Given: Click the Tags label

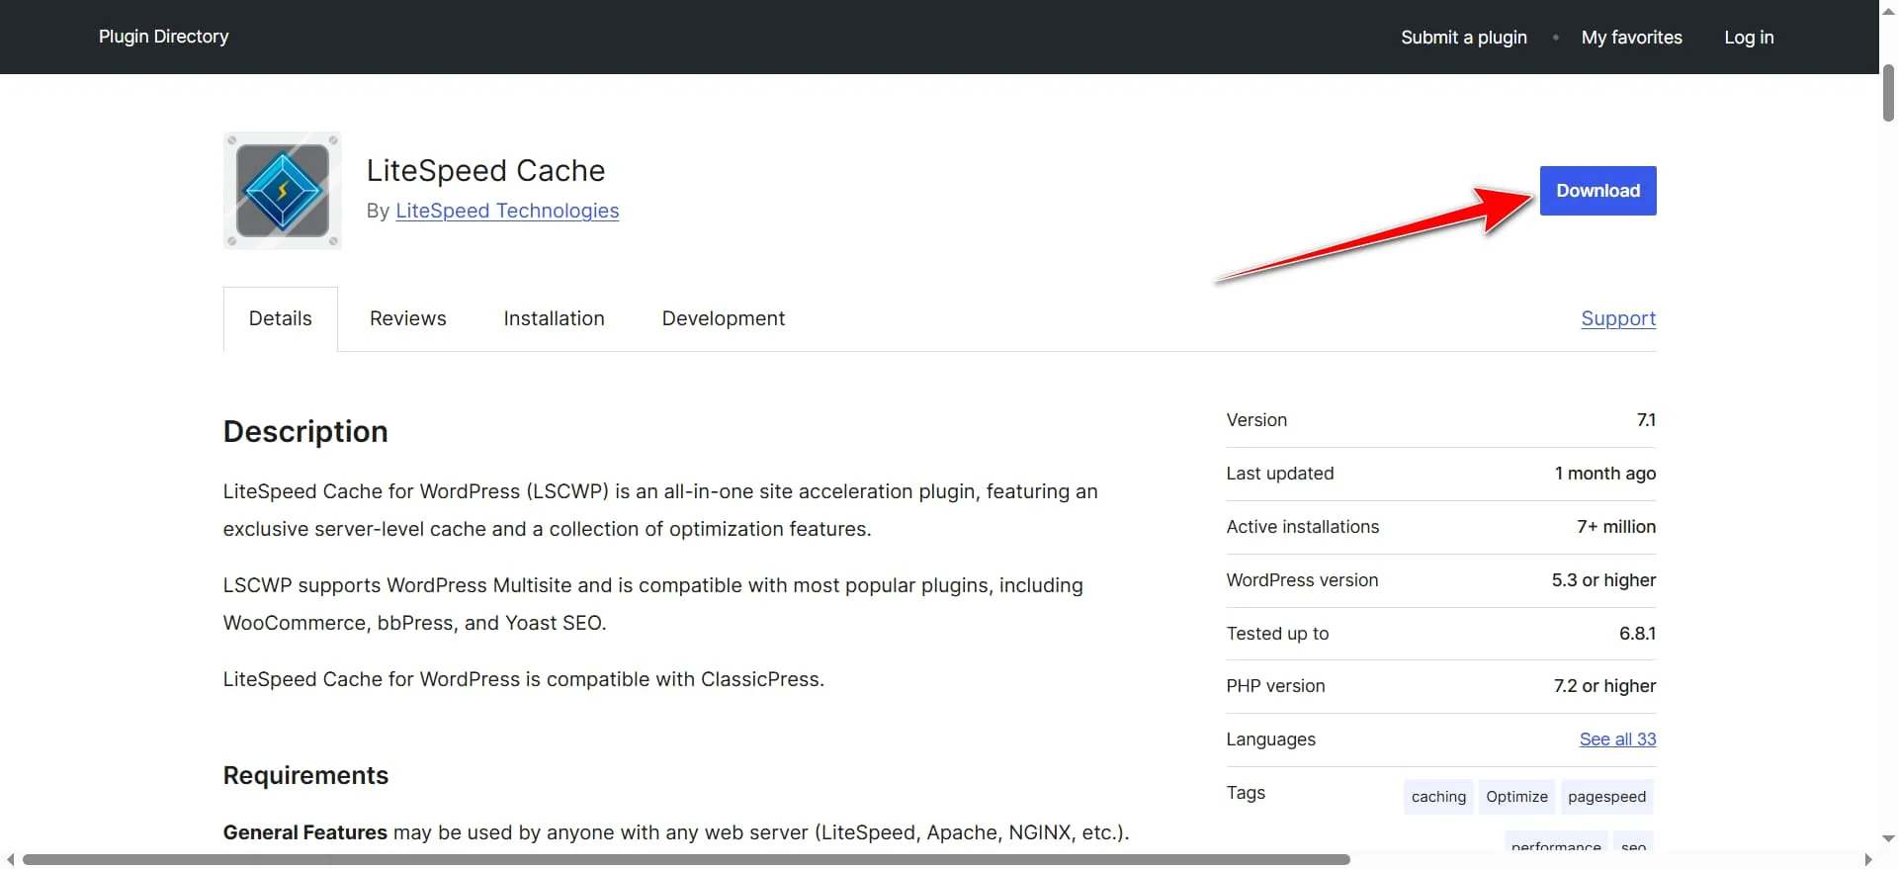Looking at the screenshot, I should 1246,793.
